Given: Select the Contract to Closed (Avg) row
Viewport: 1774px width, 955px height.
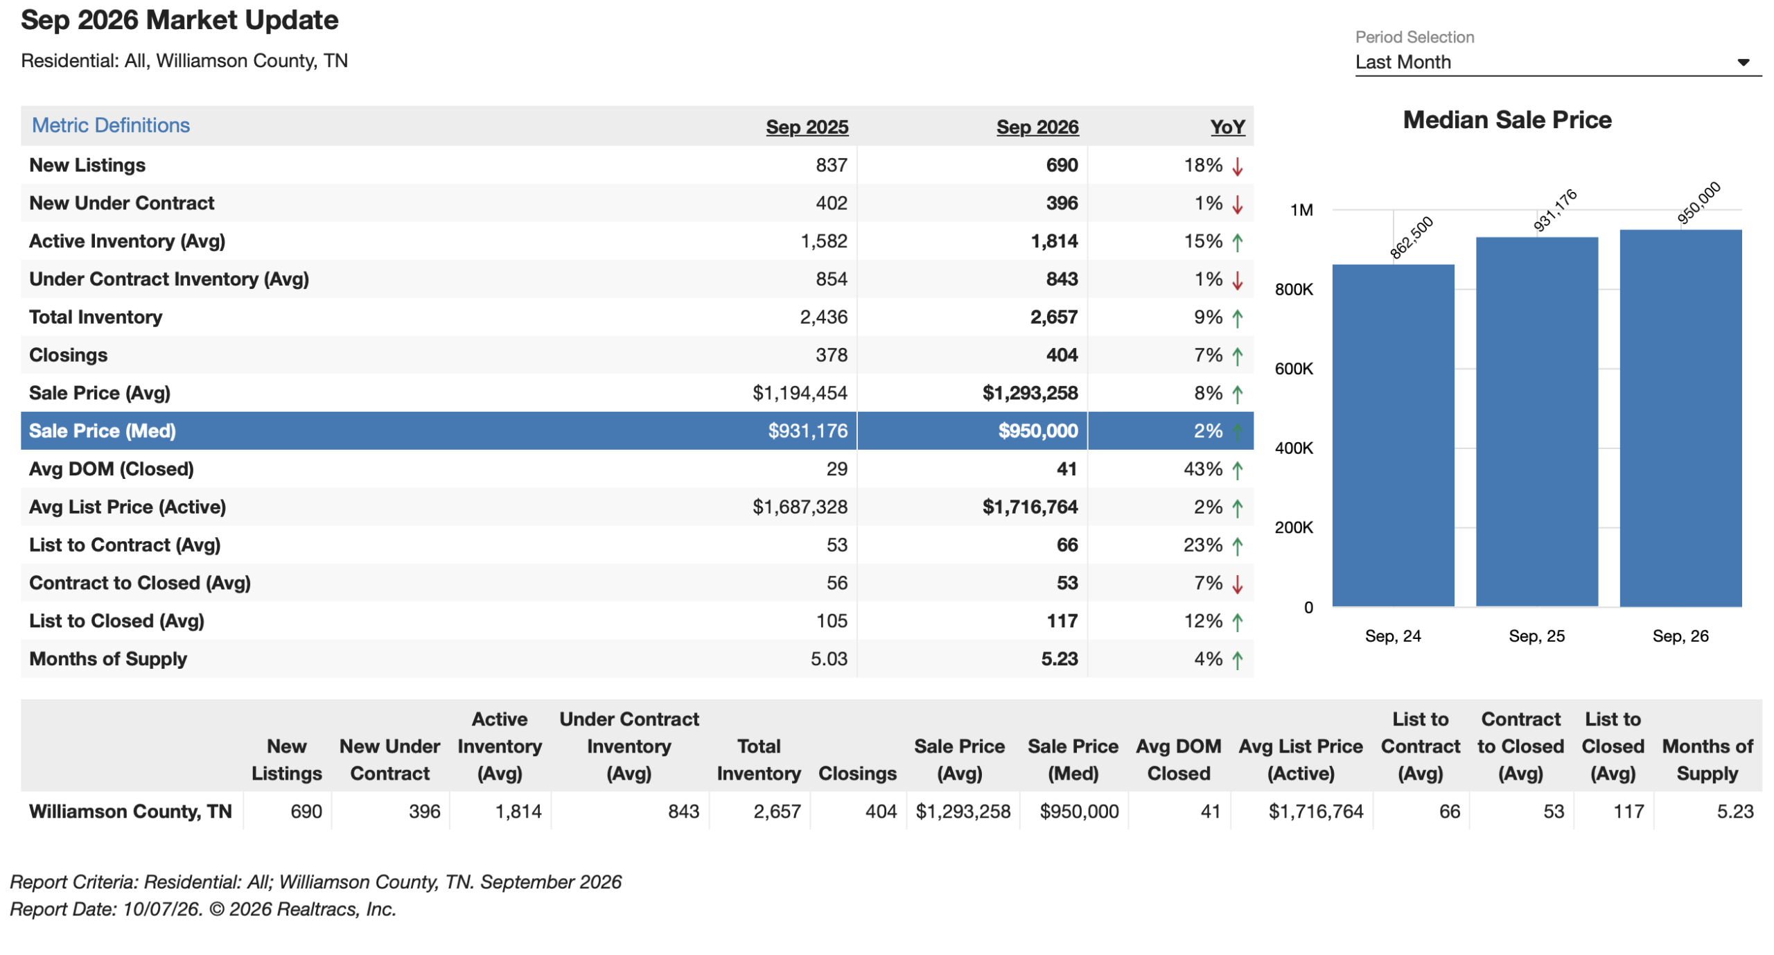Looking at the screenshot, I should coord(637,584).
